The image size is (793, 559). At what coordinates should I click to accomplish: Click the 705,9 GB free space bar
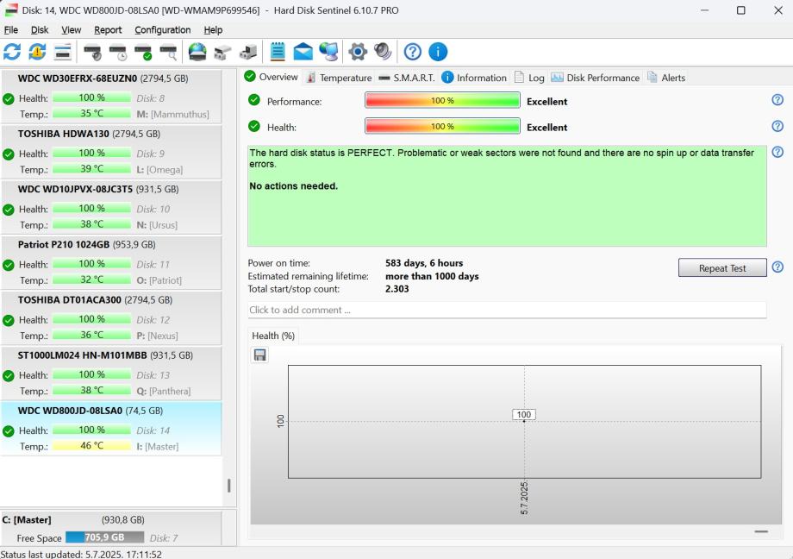click(x=104, y=537)
